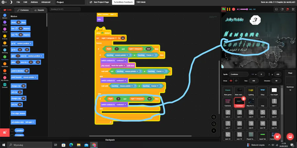Open costume3 dropdown in switch costume block
297x148 pixels.
pos(121,104)
